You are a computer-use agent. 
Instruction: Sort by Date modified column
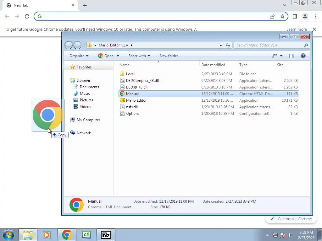point(218,65)
